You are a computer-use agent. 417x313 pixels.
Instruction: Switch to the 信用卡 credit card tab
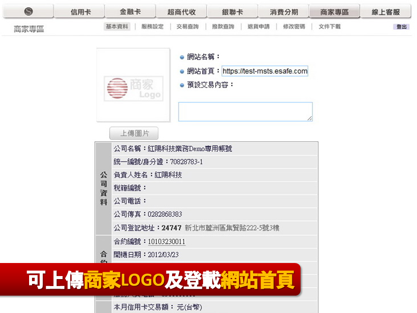pyautogui.click(x=79, y=11)
